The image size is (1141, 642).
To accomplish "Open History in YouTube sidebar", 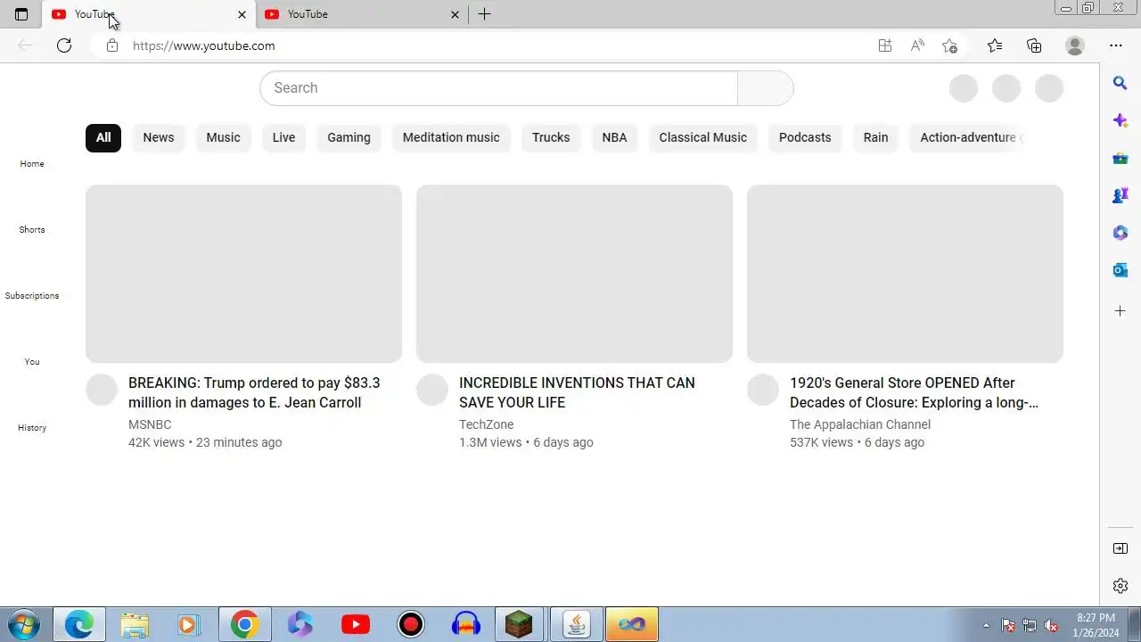I will click(x=32, y=428).
